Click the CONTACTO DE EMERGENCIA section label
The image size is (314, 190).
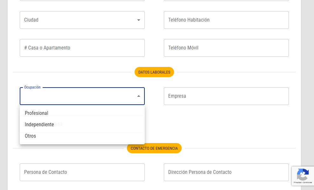coord(154,148)
